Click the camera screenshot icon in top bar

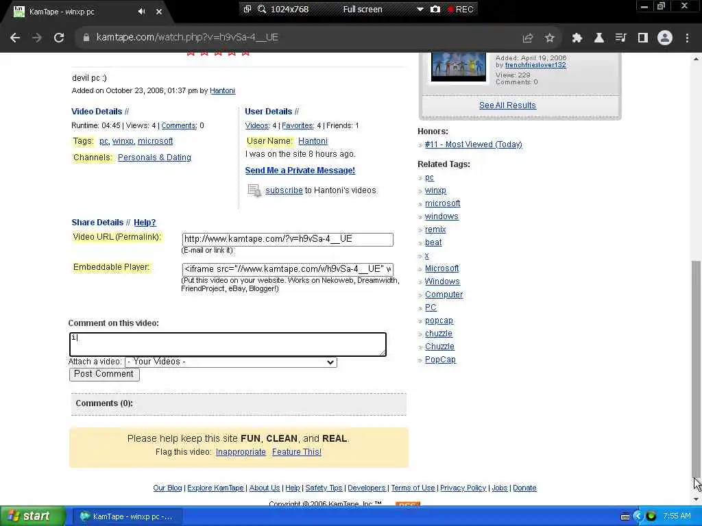click(x=435, y=9)
